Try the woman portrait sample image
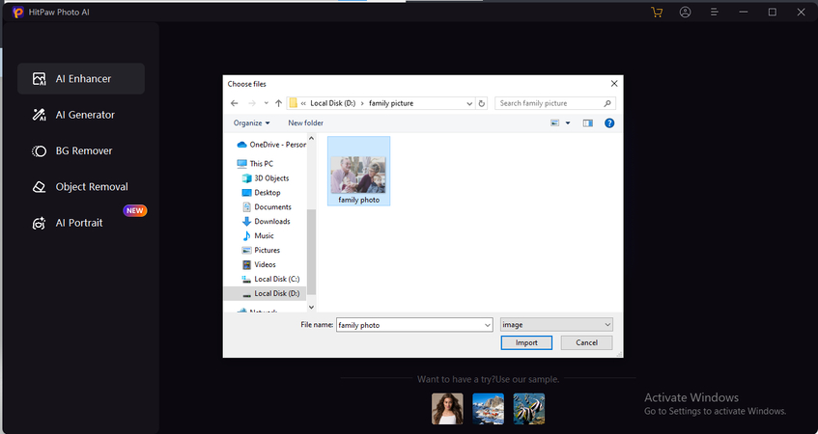Screen dimensions: 818x434 pos(447,409)
